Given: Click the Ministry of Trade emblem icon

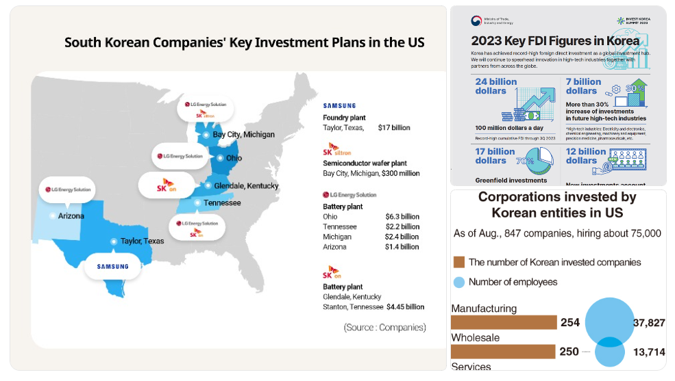Looking at the screenshot, I should point(476,21).
